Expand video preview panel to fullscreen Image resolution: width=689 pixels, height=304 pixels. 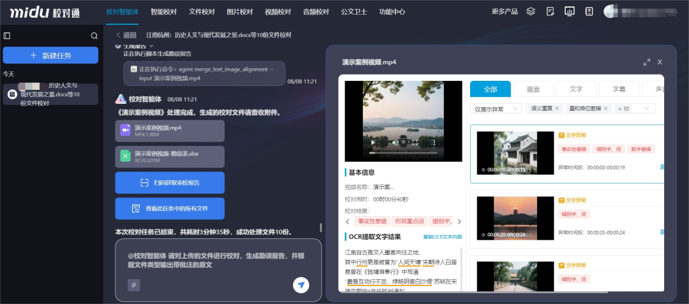pyautogui.click(x=646, y=62)
